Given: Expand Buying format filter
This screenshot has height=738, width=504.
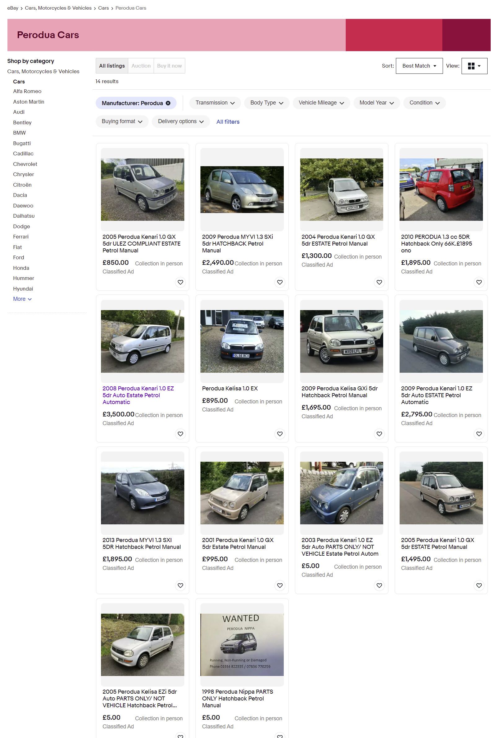Looking at the screenshot, I should (x=122, y=121).
